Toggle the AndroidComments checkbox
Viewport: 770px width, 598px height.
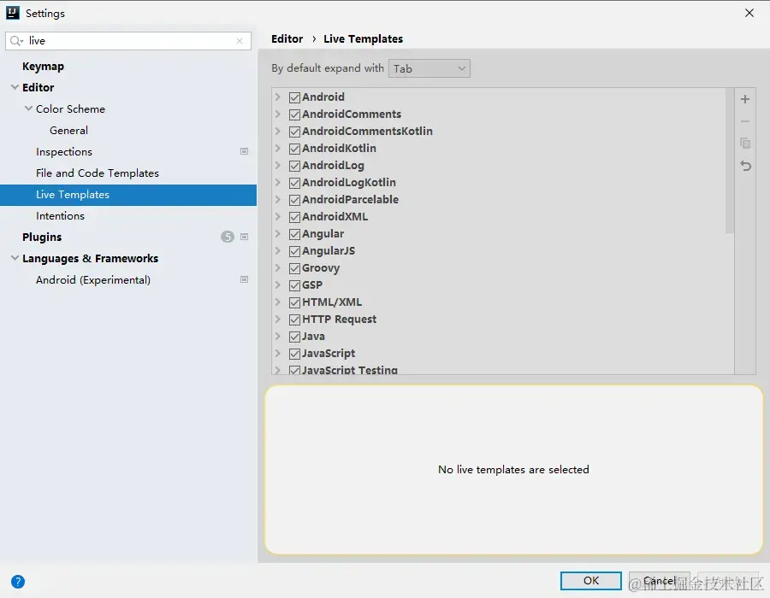(x=294, y=114)
